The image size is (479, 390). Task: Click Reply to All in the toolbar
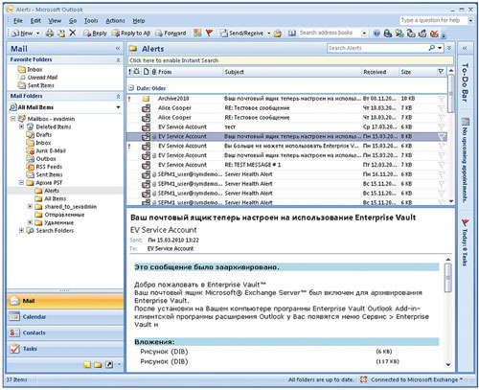[131, 33]
